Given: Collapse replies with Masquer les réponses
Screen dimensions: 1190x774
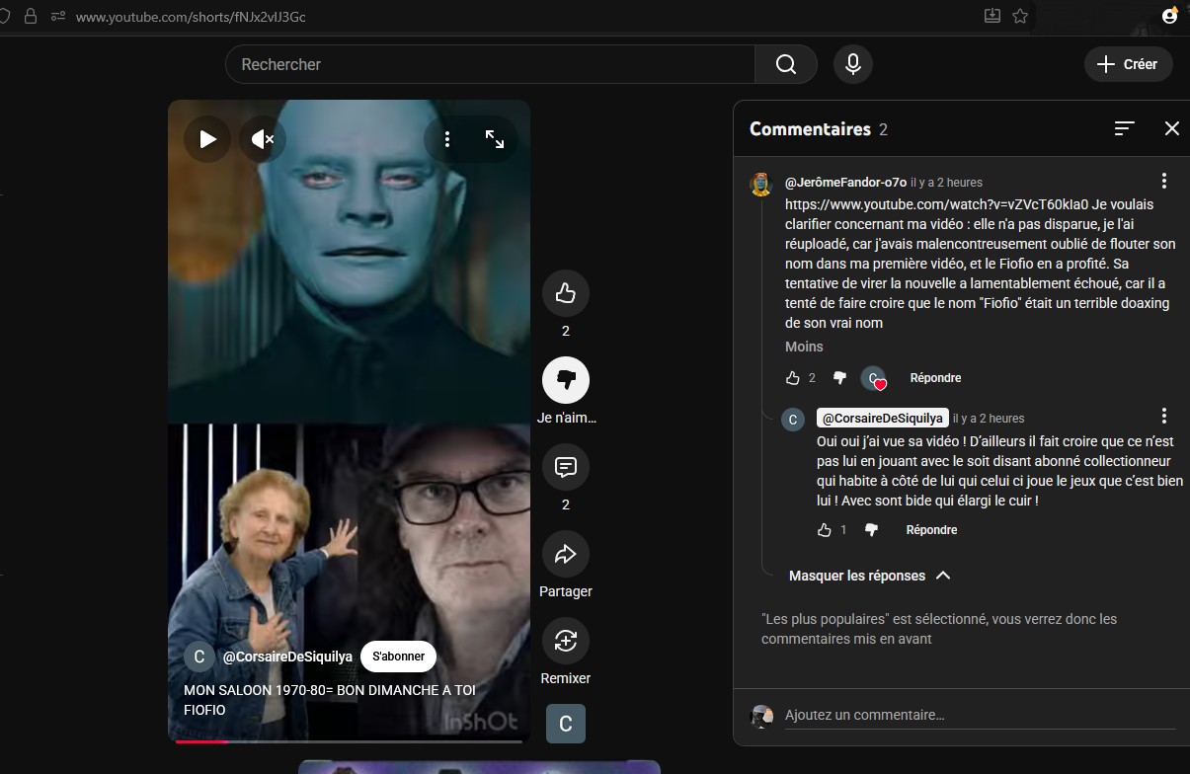Looking at the screenshot, I should [869, 576].
